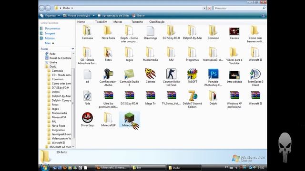This screenshot has width=305, height=171.
Task: Open the Organizar dropdown menu
Action: pyautogui.click(x=50, y=16)
